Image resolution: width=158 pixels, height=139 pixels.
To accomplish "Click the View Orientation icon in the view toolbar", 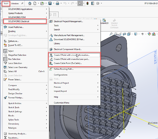I will click(129, 34).
